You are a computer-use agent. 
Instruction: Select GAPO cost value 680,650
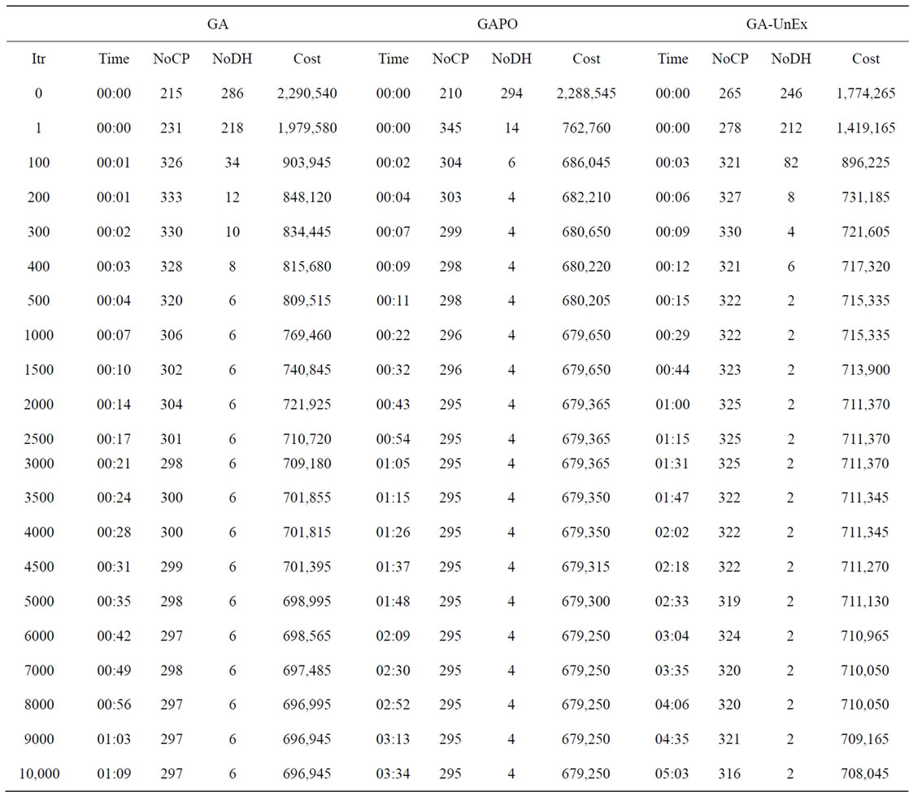pos(586,231)
